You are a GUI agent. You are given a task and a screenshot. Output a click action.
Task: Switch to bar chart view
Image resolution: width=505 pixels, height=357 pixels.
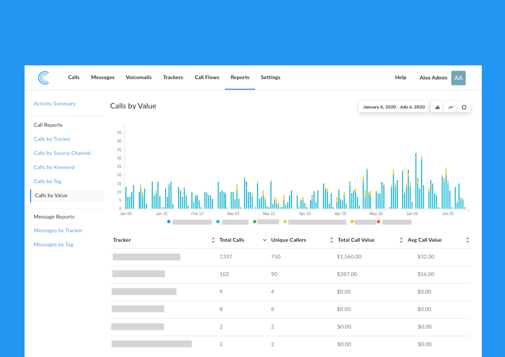(x=437, y=107)
